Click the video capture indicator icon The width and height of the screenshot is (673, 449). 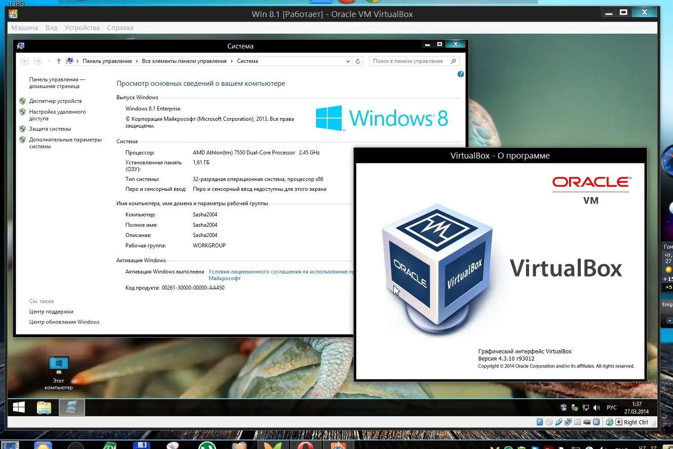click(587, 422)
